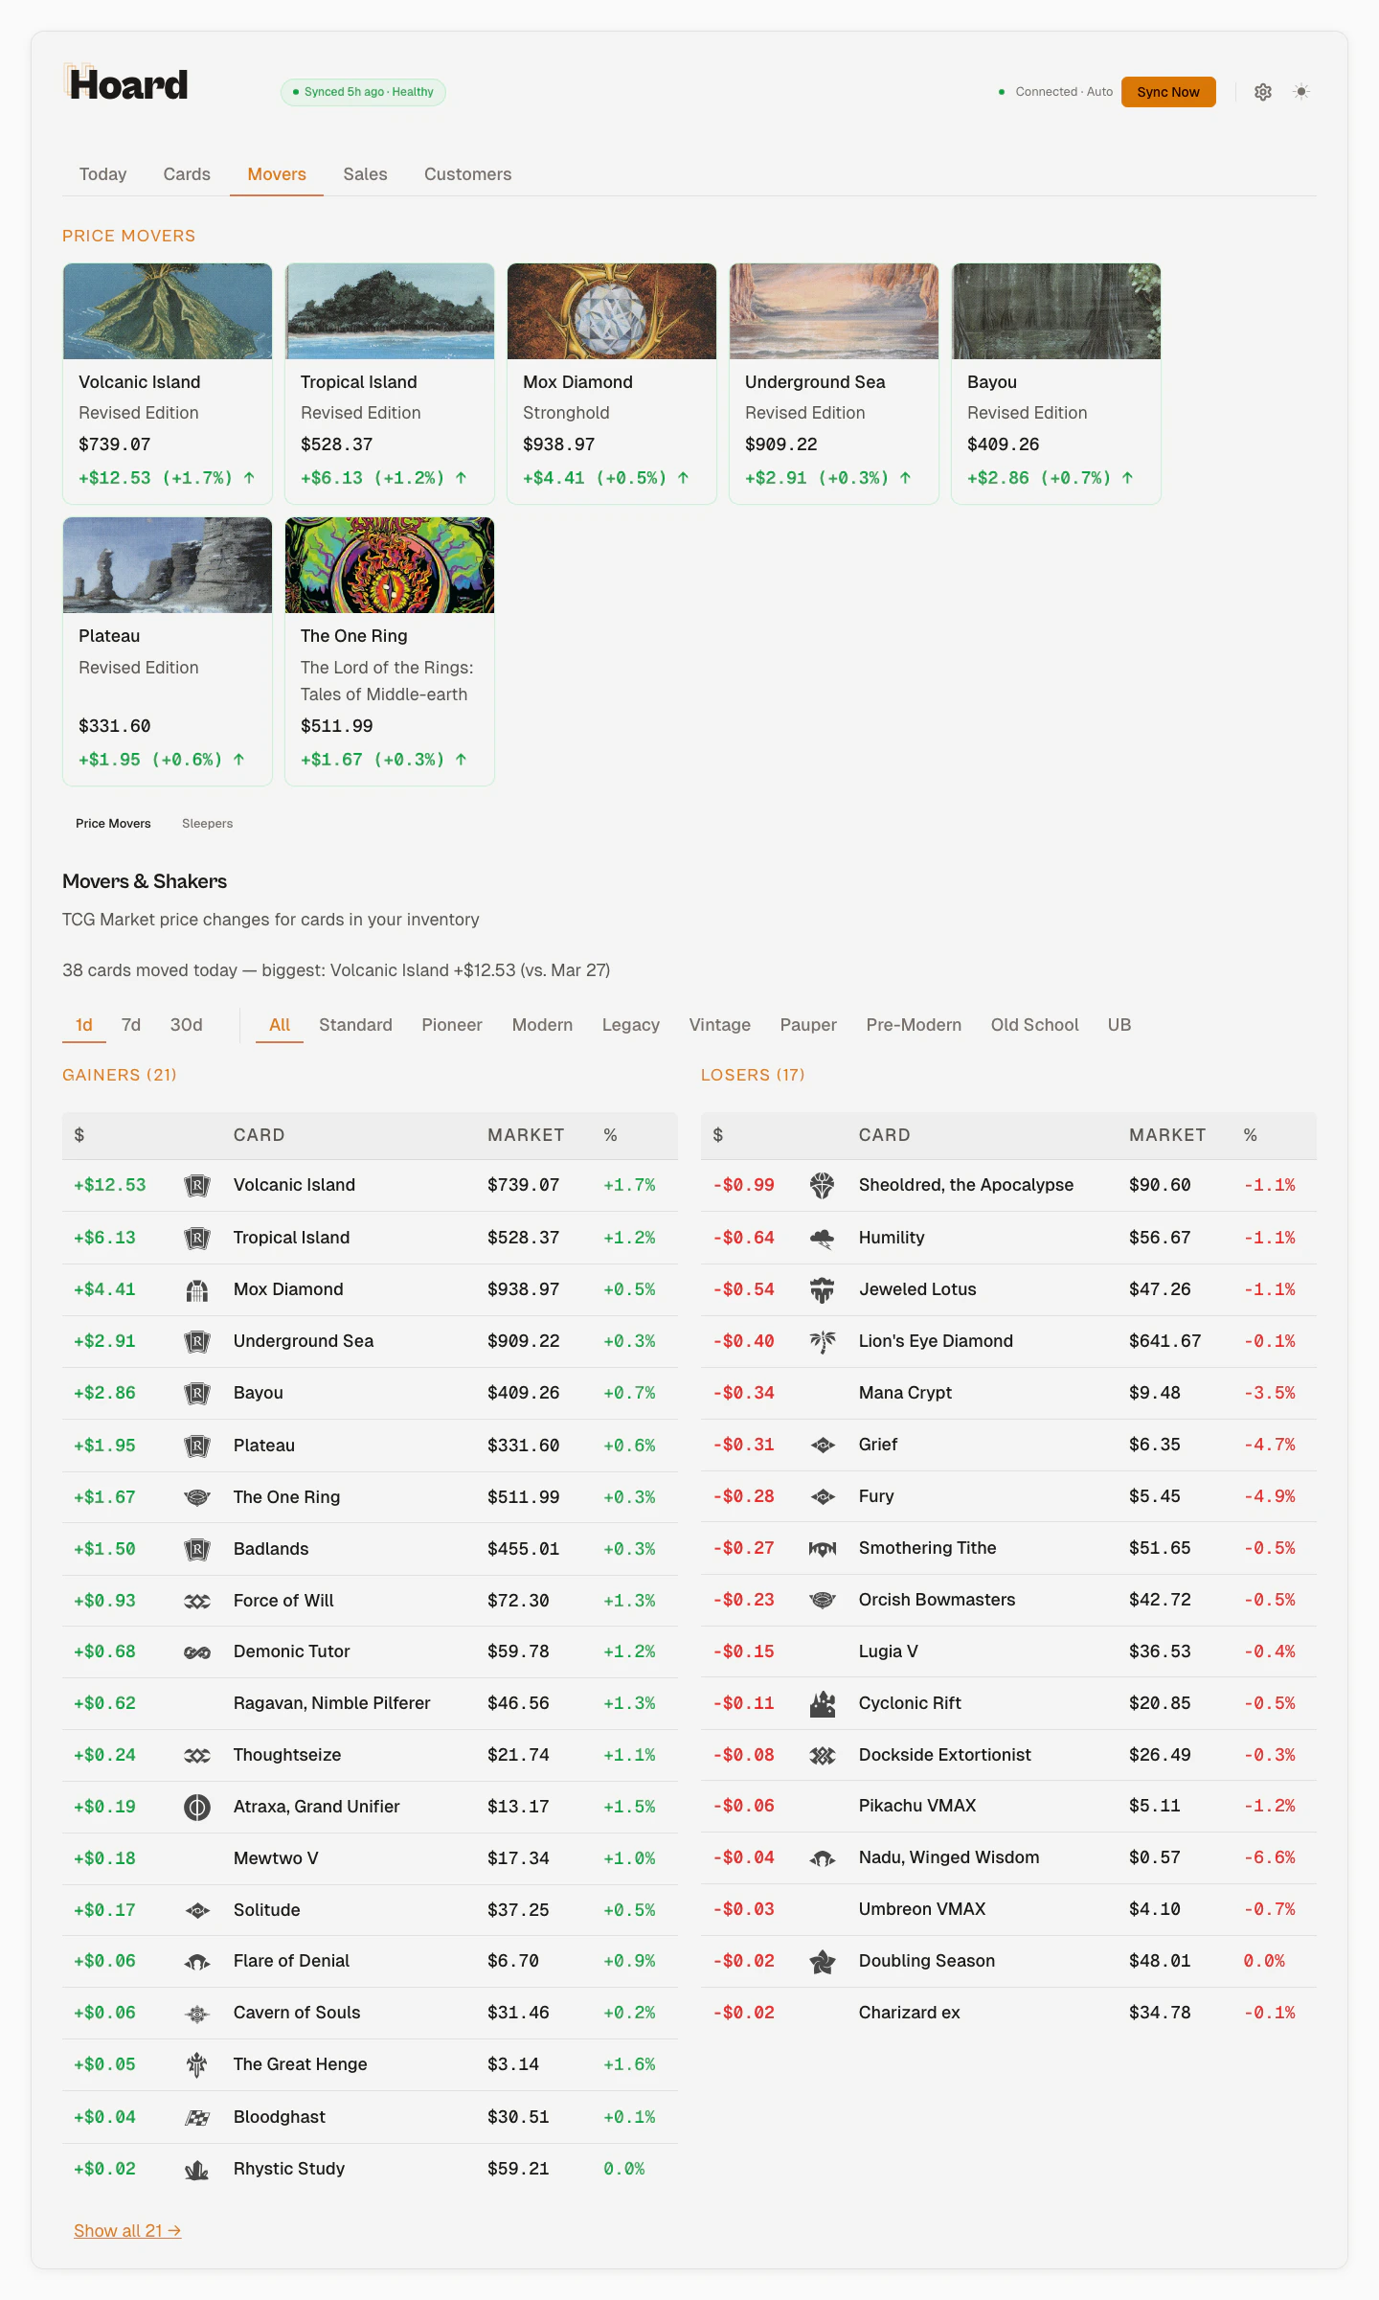Click Rhystic Study set icon

197,2170
